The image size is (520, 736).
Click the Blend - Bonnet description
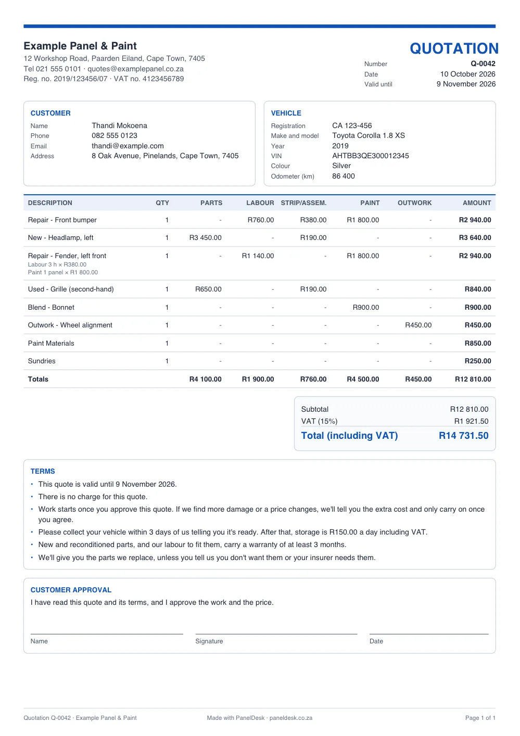51,307
